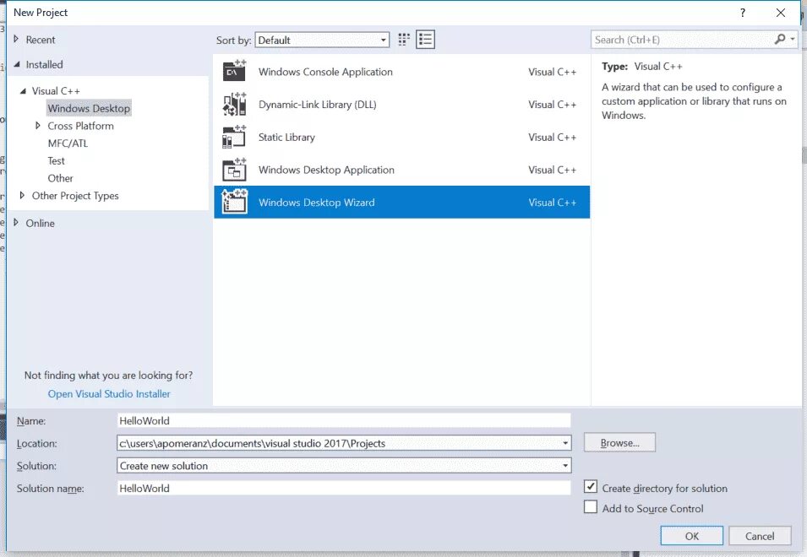Screen dimensions: 807x557
Task: Expand the Recent node
Action: (16, 39)
